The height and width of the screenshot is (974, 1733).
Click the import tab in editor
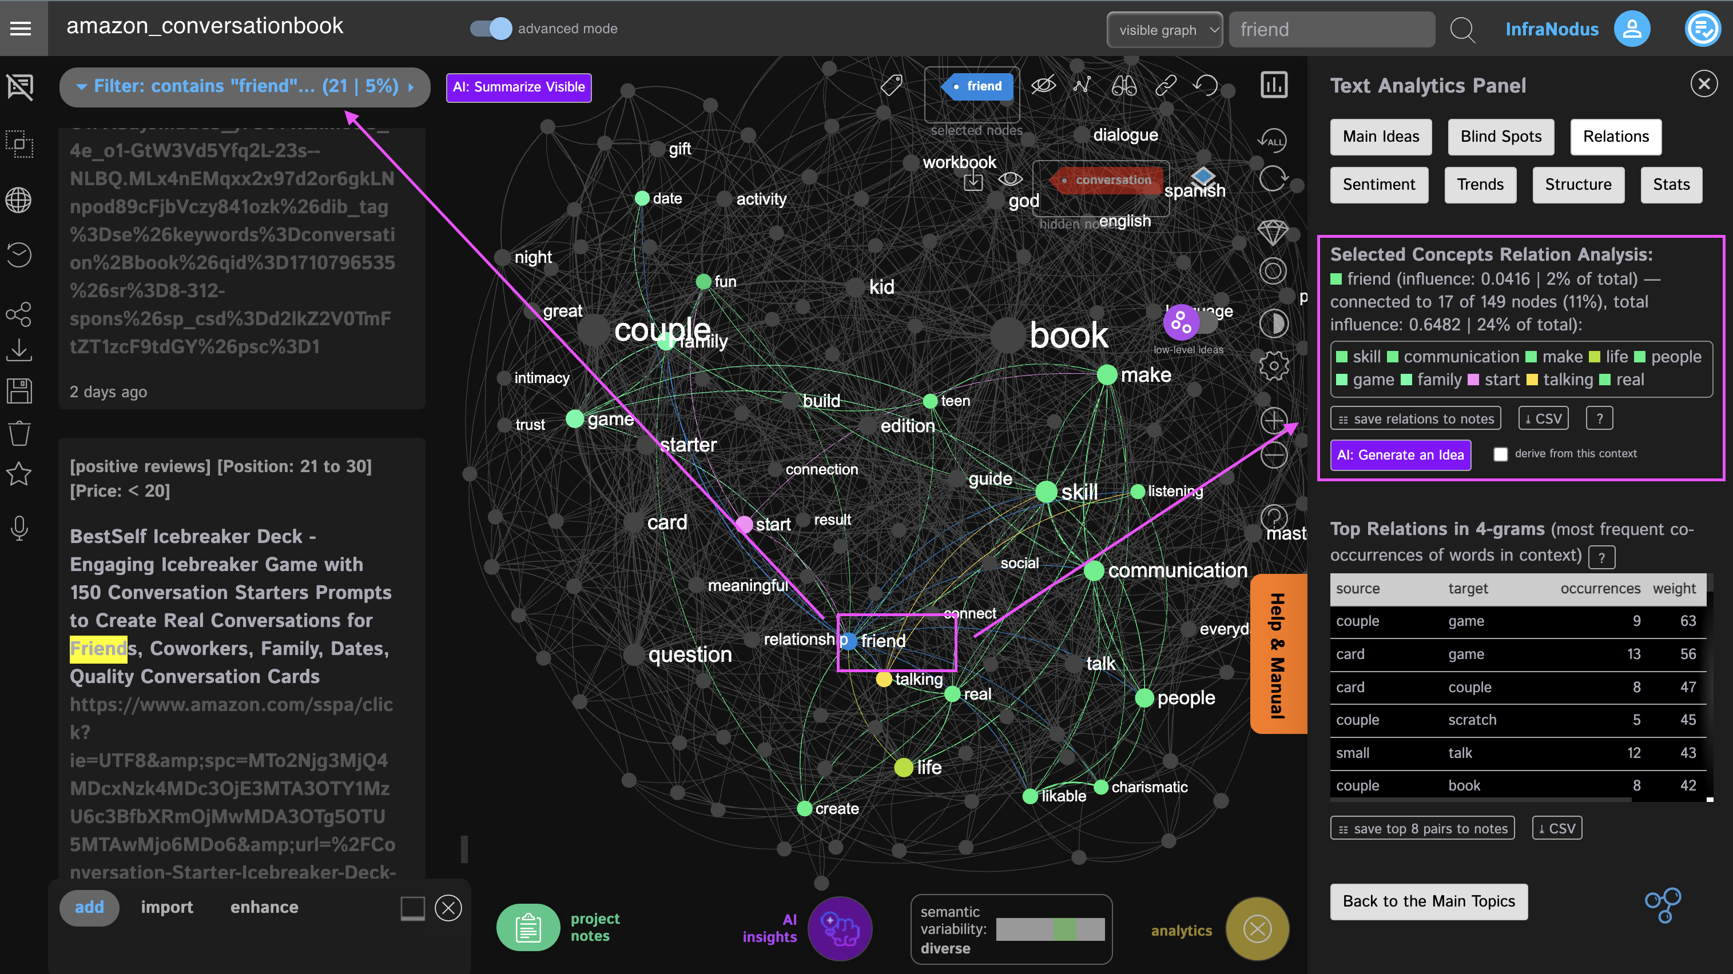pos(167,908)
